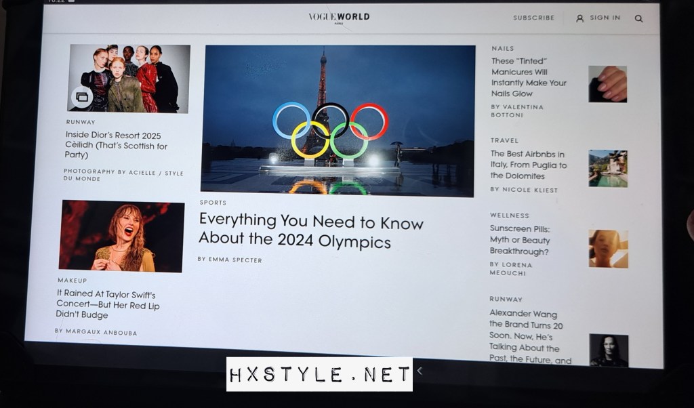
Task: Open Best Airbnbs in Italy article
Action: coord(529,165)
